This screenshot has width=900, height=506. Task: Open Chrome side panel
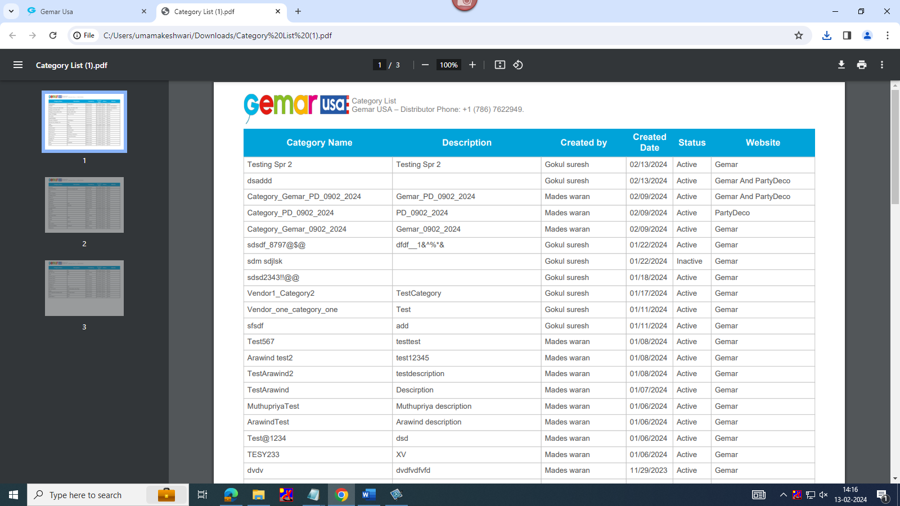[847, 35]
